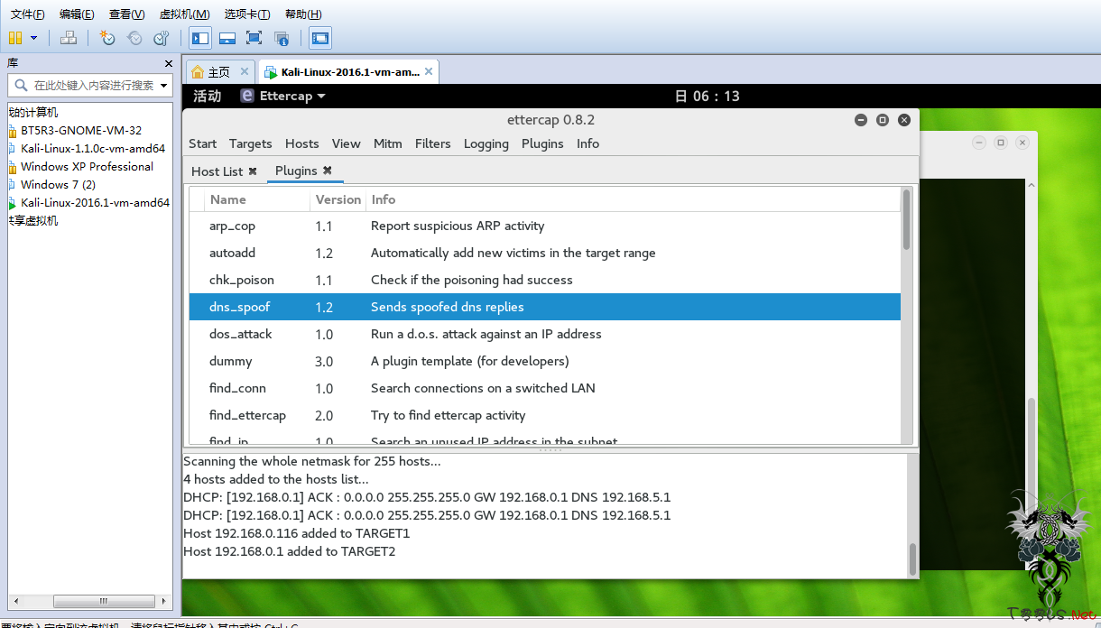Open the library search filter dropdown
Viewport: 1101px width, 628px height.
164,86
